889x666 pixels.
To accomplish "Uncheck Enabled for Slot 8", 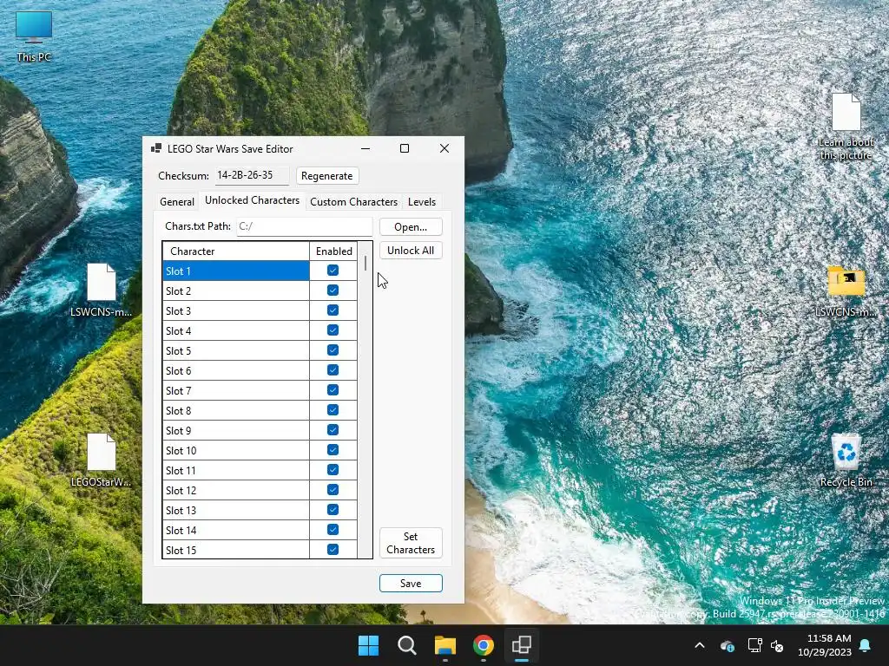I will coord(333,410).
